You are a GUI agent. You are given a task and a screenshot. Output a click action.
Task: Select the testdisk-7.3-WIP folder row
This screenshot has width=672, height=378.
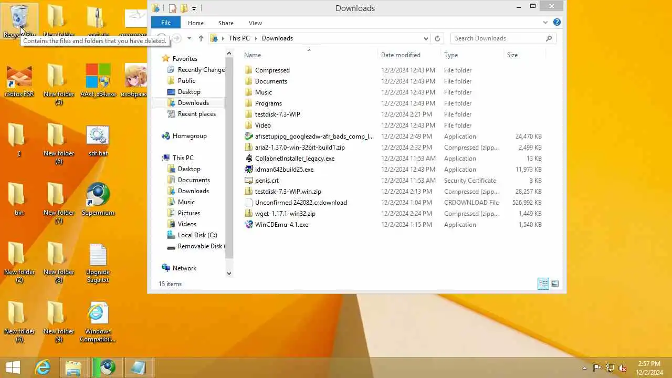point(394,114)
